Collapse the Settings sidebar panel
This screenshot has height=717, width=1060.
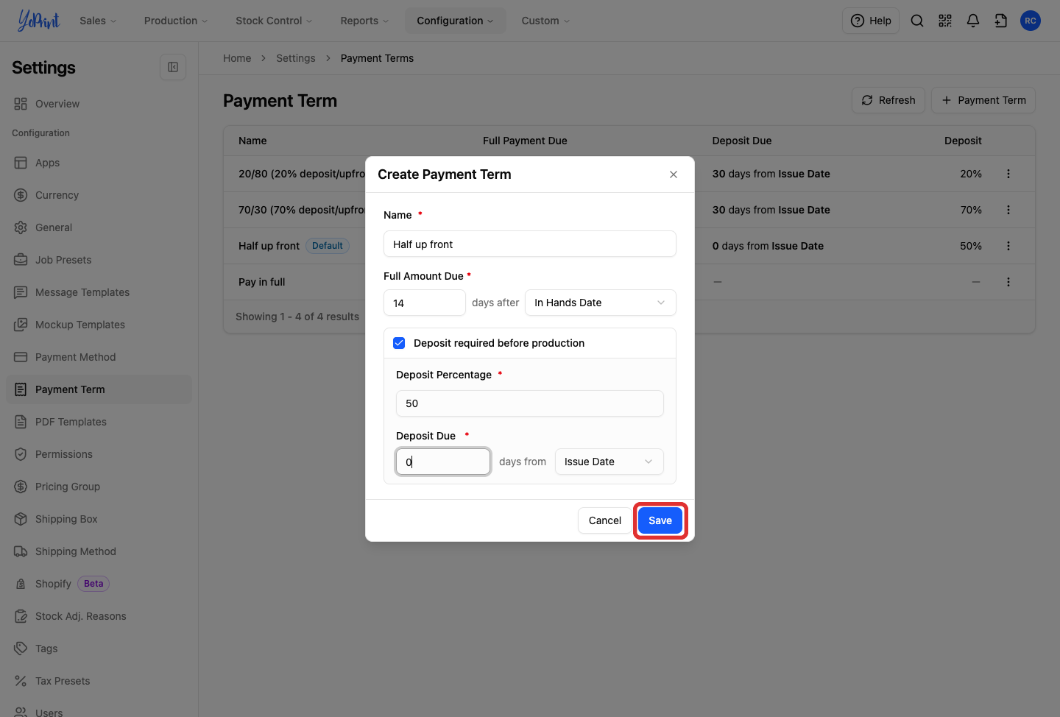[173, 67]
